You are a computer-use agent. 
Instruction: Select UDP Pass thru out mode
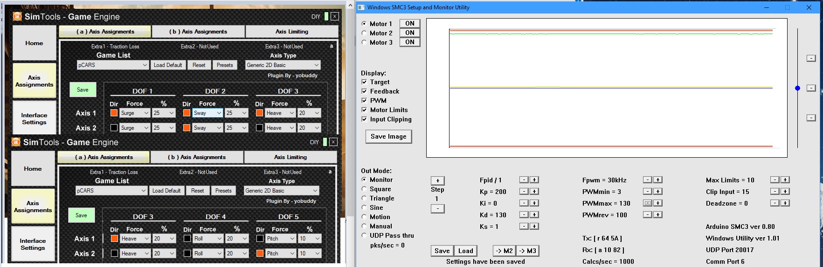pos(364,235)
